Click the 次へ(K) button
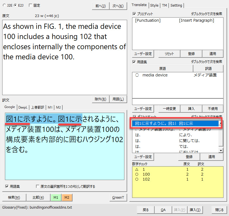Viewport: 229px width, 216px height. (118, 6)
